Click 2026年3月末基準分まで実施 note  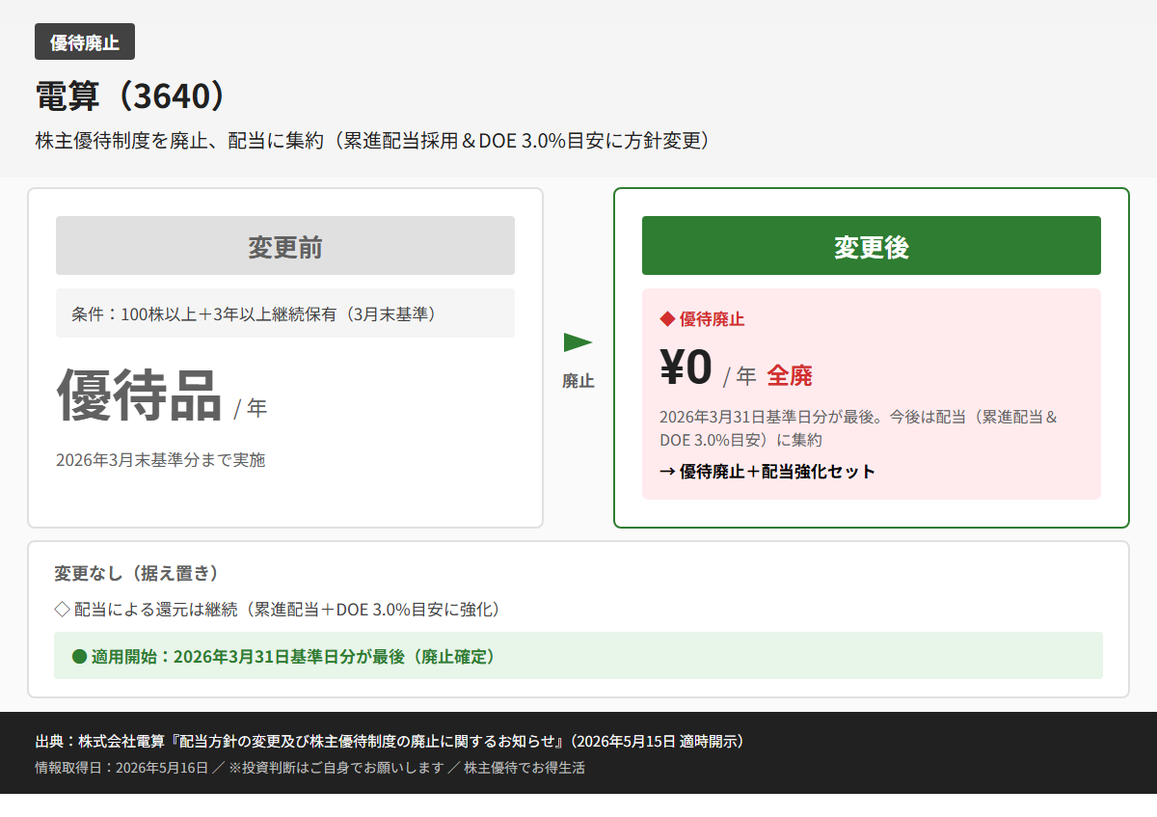coord(160,460)
